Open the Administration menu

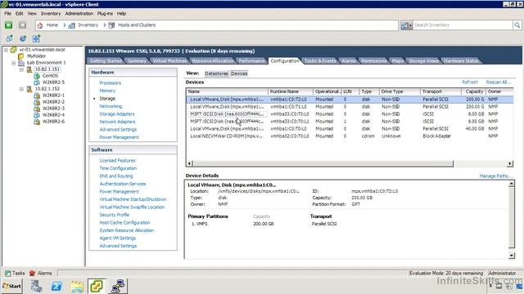(79, 14)
